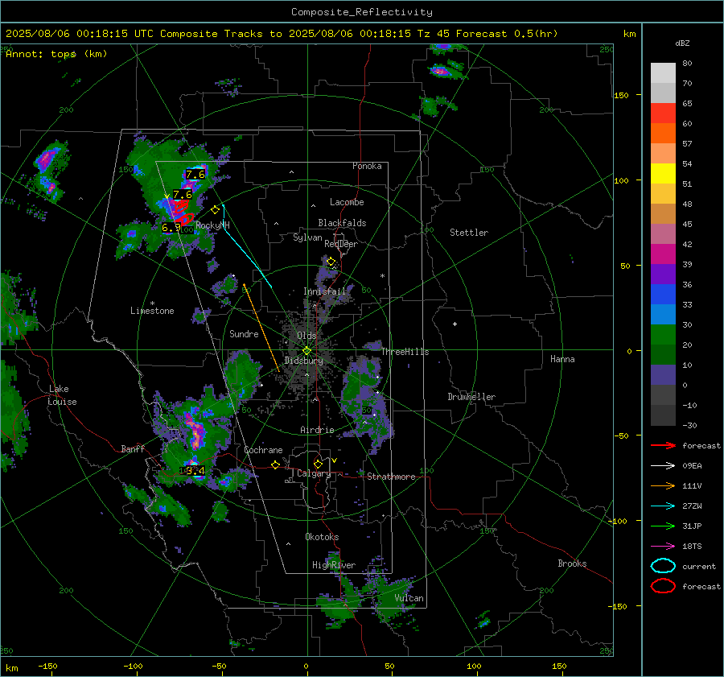Click the Composite_Reflectivity title text
724x677 pixels.
point(362,12)
